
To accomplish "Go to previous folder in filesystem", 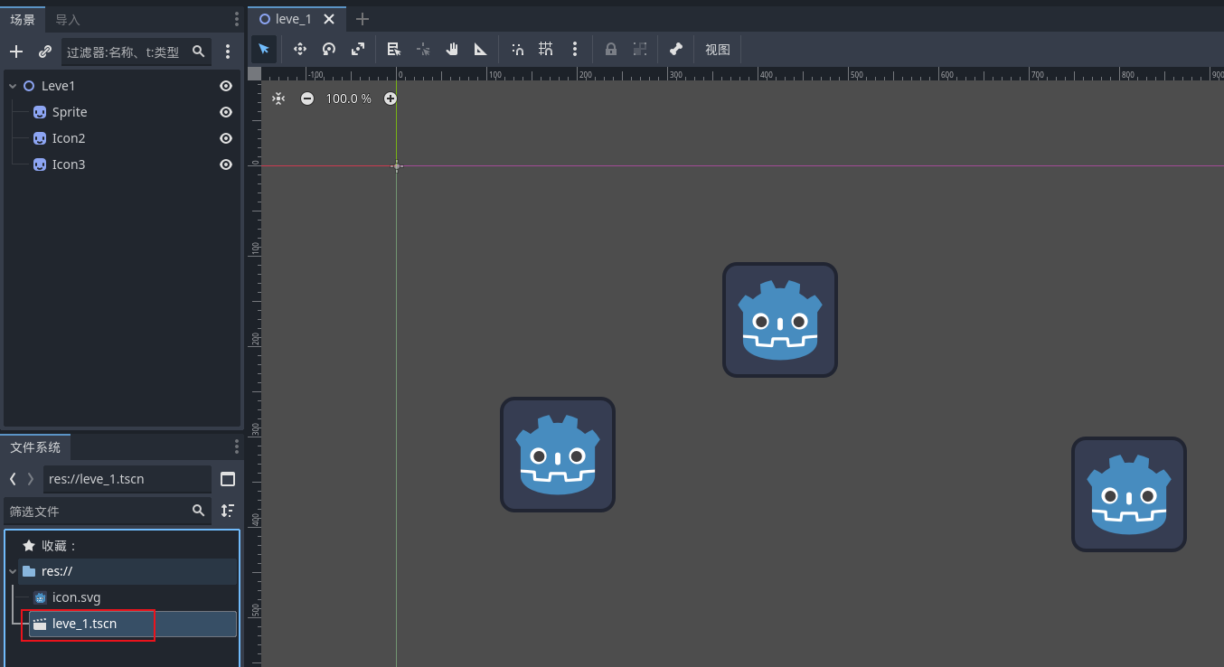I will (13, 479).
